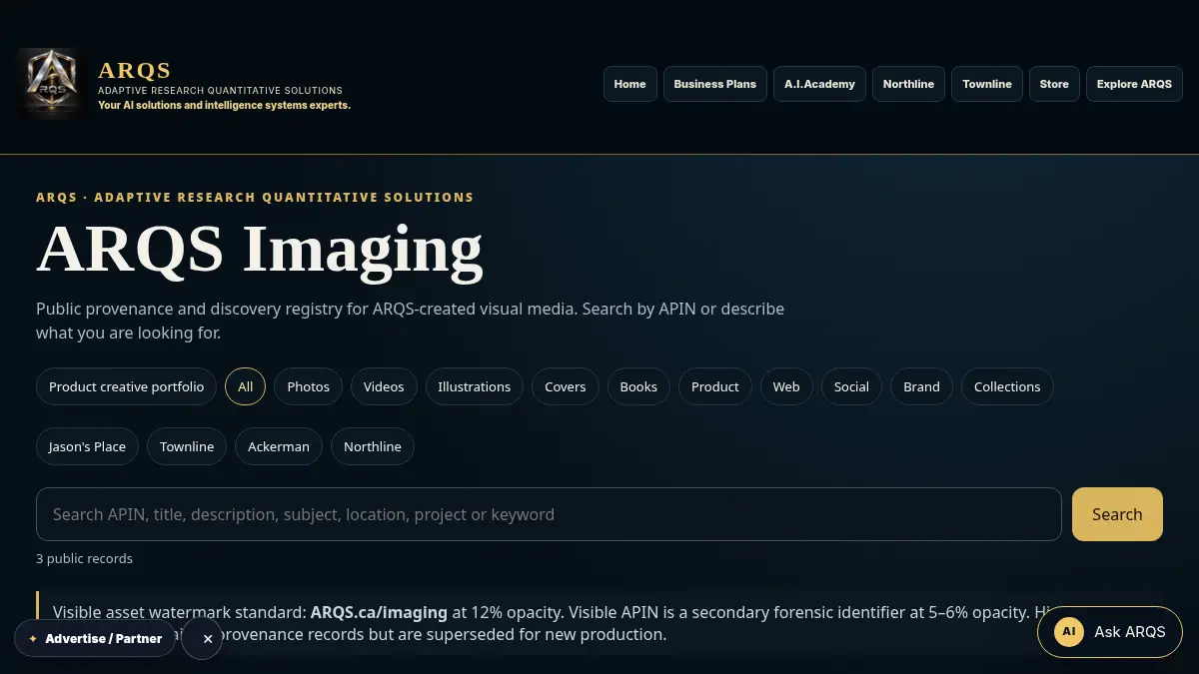
Task: Click the AI avatar icon in Ask ARQS
Action: (x=1069, y=631)
